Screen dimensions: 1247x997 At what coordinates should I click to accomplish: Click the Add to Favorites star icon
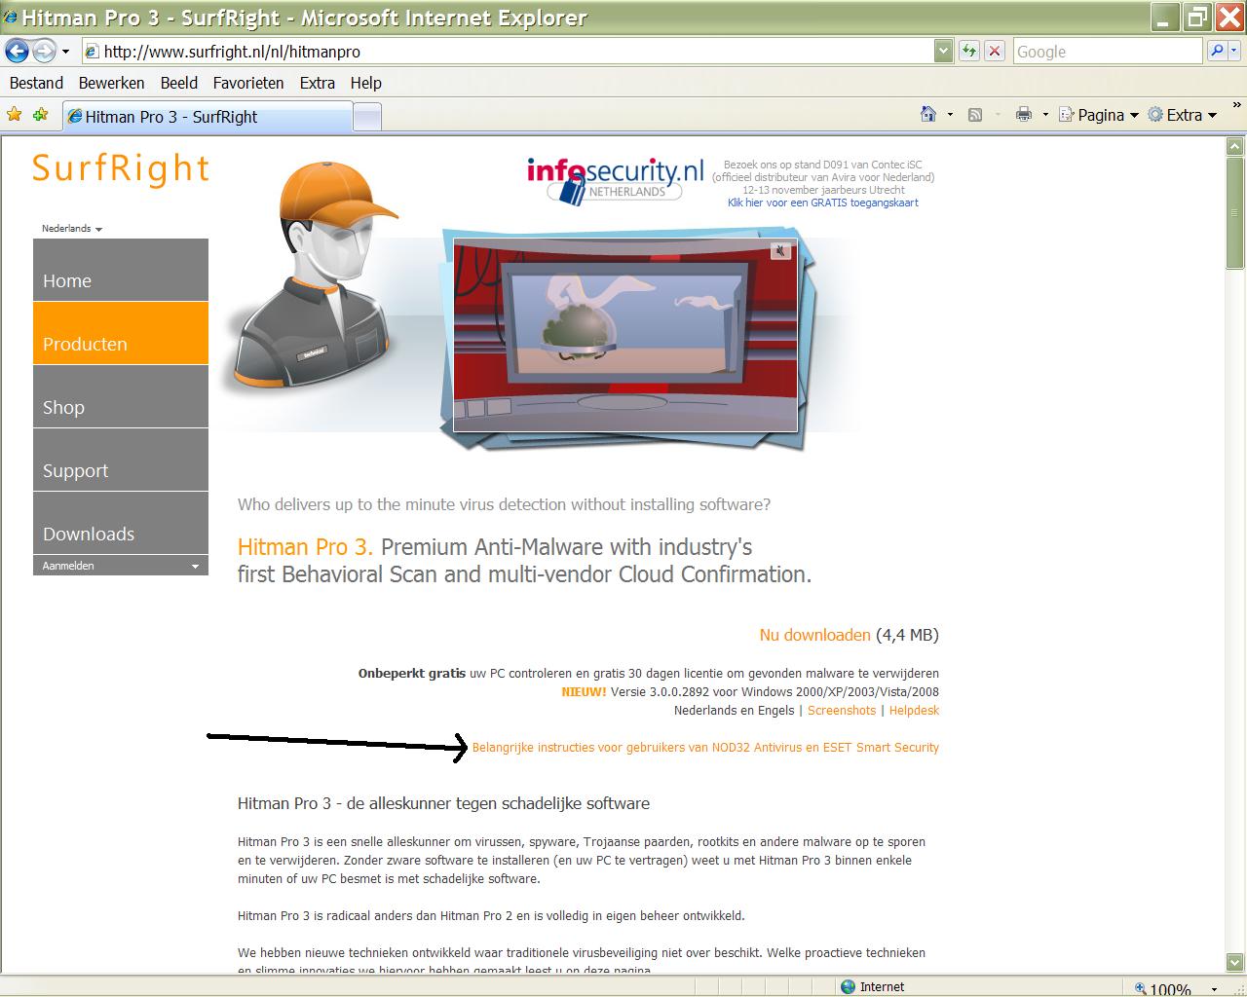click(x=40, y=115)
